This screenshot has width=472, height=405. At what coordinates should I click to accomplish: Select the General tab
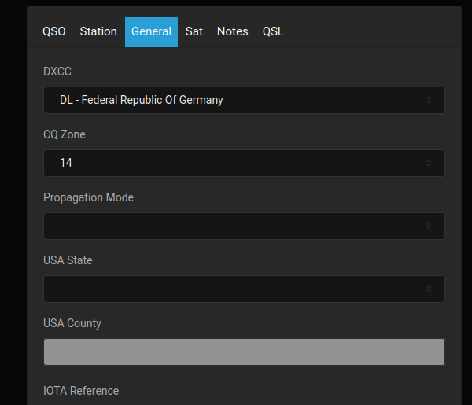coord(151,31)
